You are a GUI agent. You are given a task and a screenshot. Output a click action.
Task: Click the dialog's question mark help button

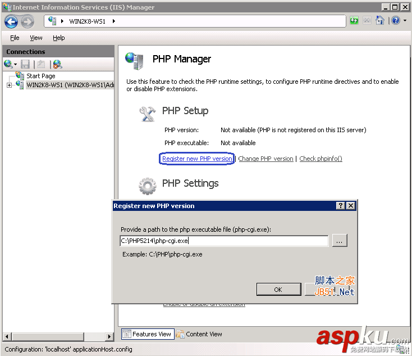tap(341, 206)
